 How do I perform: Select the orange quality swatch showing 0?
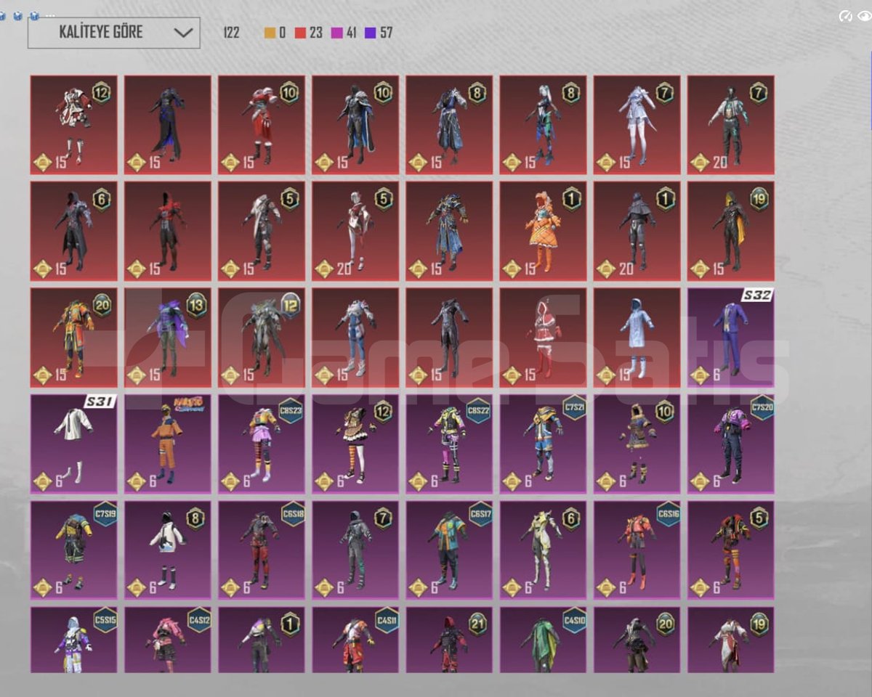point(275,33)
